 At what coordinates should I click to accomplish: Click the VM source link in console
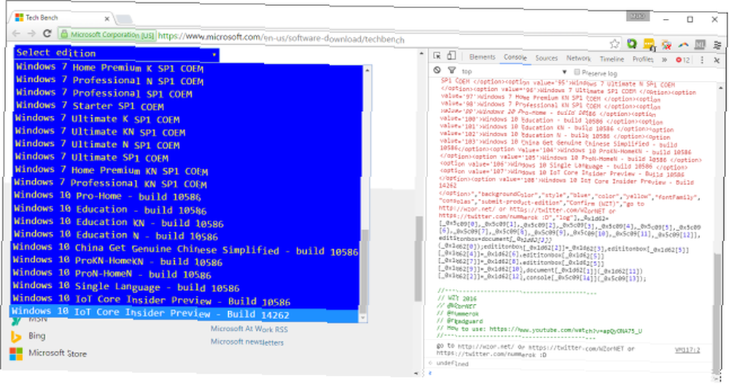coord(687,350)
